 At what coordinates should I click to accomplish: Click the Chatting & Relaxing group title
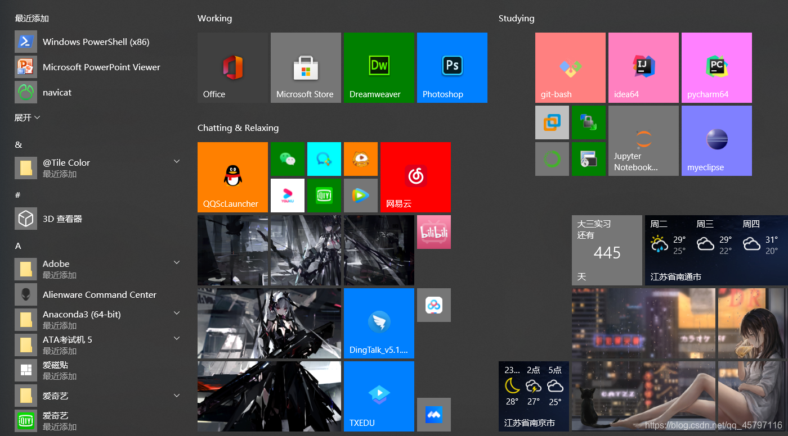click(238, 128)
